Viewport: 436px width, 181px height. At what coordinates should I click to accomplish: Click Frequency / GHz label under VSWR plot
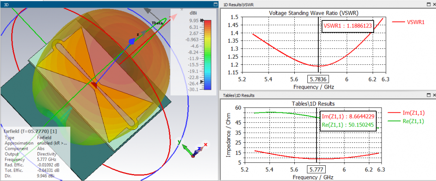point(313,87)
